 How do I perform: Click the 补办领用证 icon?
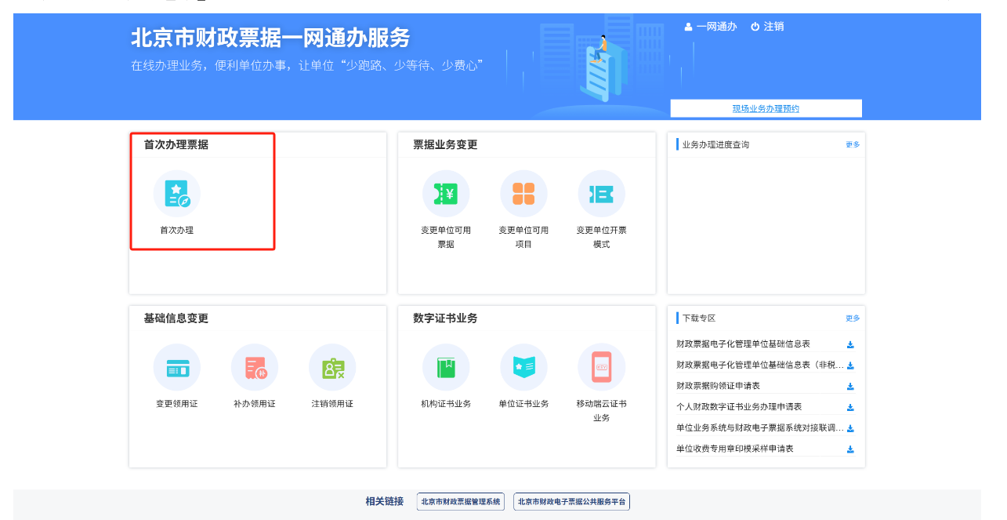255,367
